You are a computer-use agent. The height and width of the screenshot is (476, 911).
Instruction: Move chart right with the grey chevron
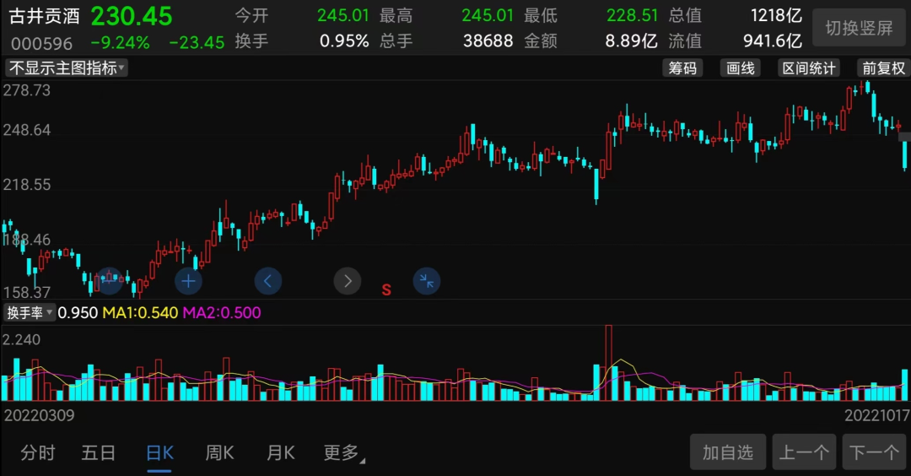pyautogui.click(x=348, y=281)
